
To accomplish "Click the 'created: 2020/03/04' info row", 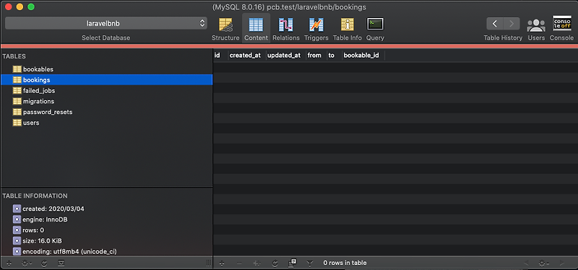I will 53,209.
